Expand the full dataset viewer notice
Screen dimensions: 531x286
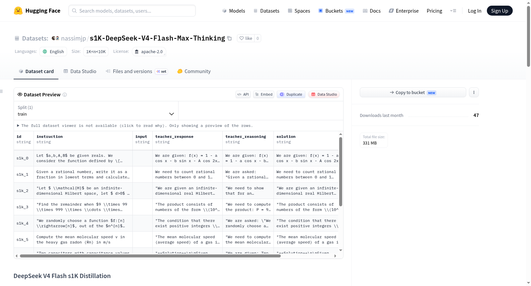[x=135, y=126]
